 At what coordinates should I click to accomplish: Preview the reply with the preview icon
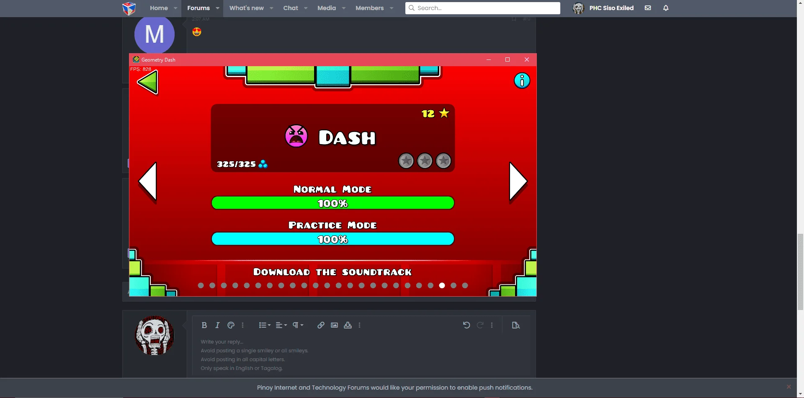[x=515, y=325]
